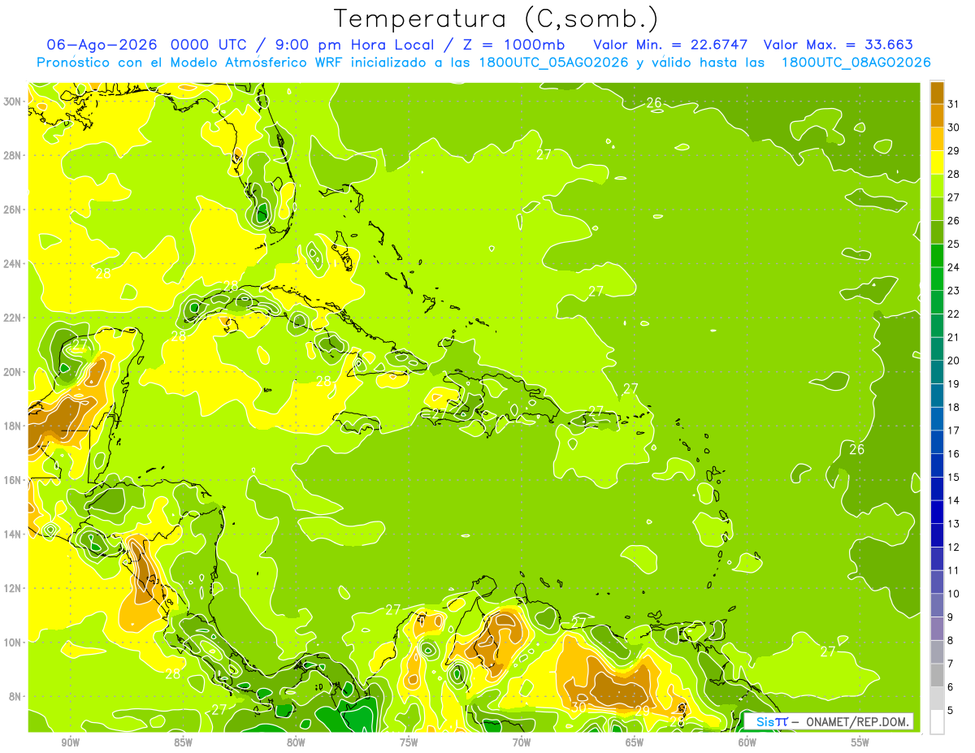This screenshot has height=753, width=975.
Task: Click the valid-until time '1800UTC_08AGO2026'
Action: [x=856, y=63]
